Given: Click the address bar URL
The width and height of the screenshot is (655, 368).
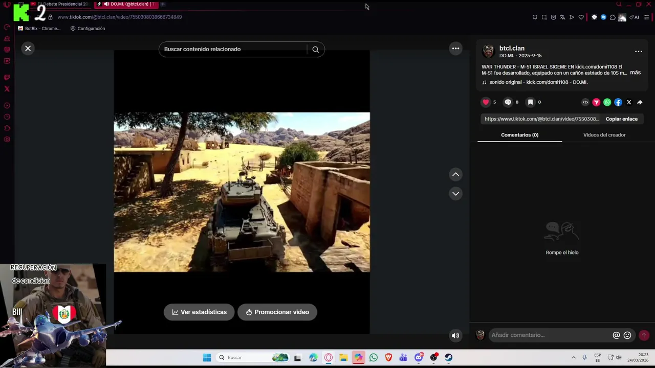Looking at the screenshot, I should click(119, 17).
